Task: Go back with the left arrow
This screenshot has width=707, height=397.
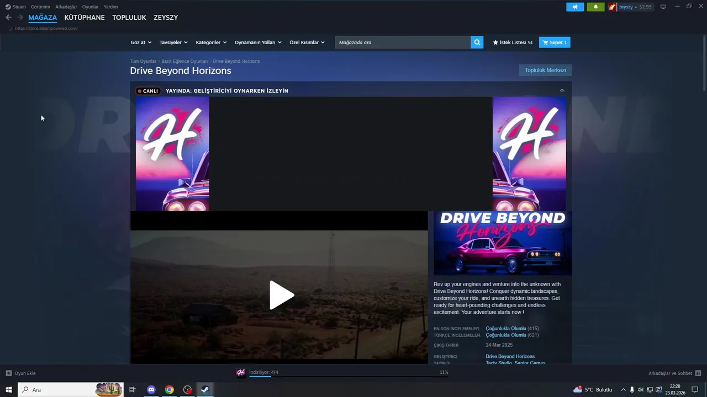Action: click(x=8, y=18)
